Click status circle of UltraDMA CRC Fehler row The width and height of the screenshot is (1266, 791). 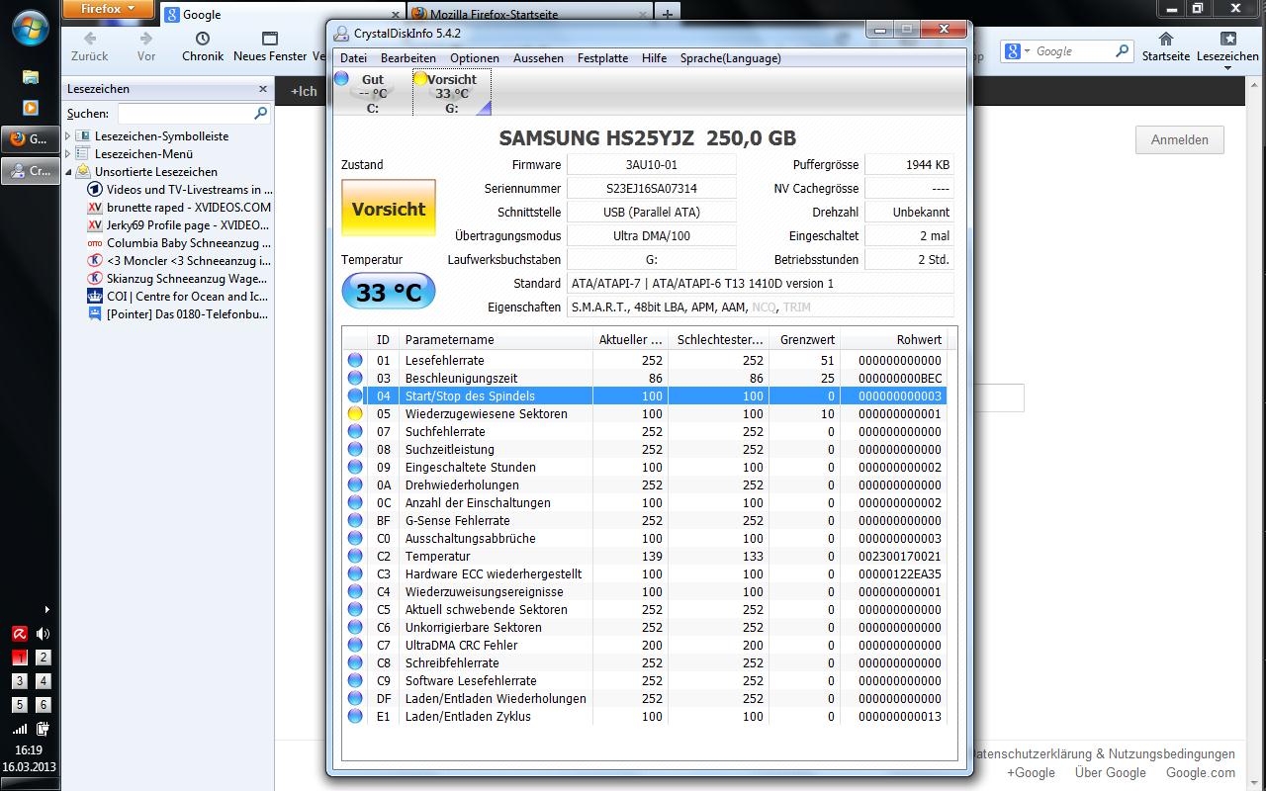[x=355, y=646]
